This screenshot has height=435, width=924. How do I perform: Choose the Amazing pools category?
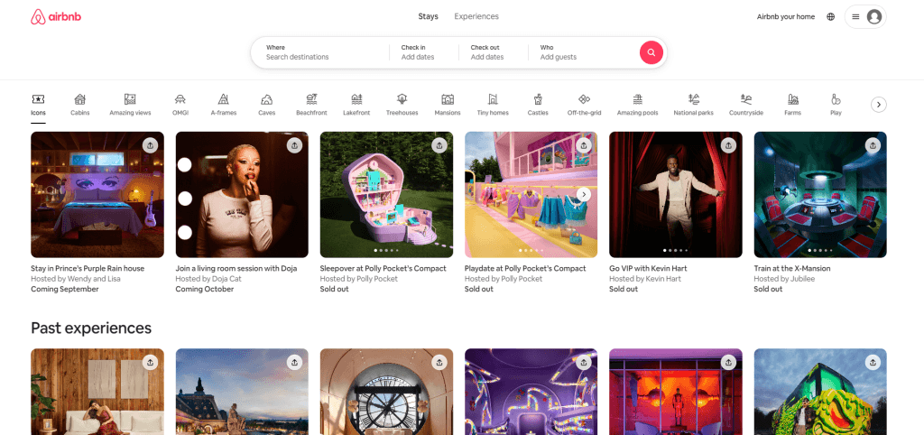click(x=637, y=105)
